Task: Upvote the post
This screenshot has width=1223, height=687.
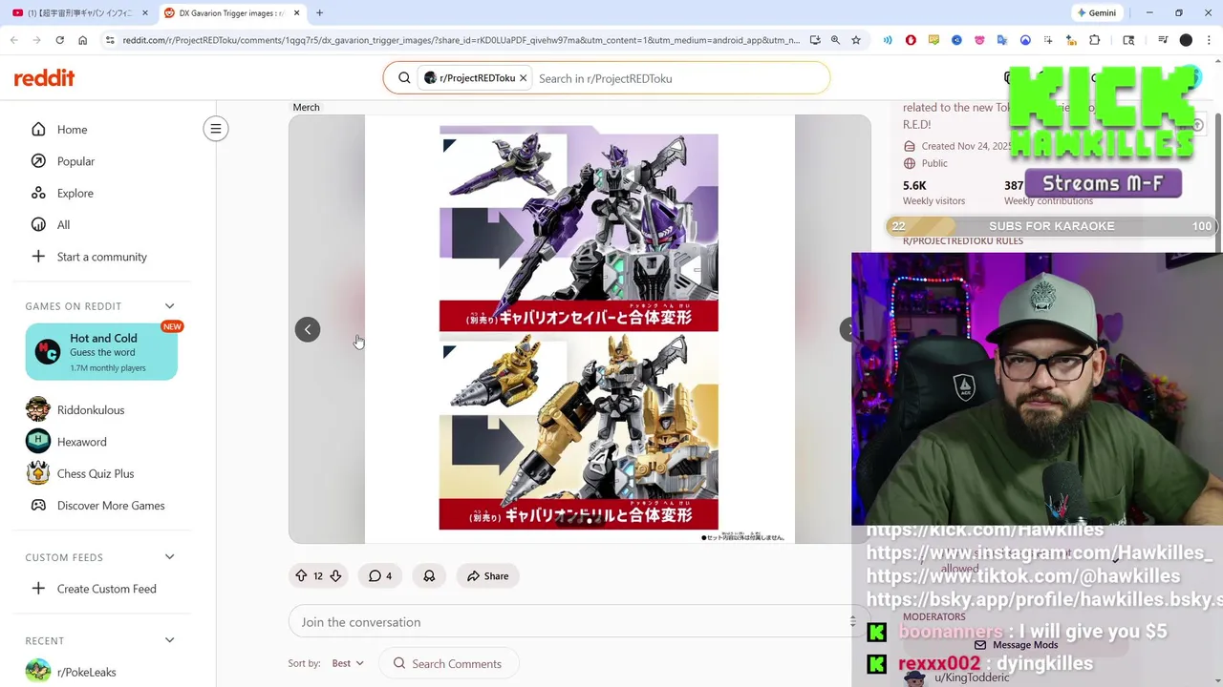Action: (301, 576)
